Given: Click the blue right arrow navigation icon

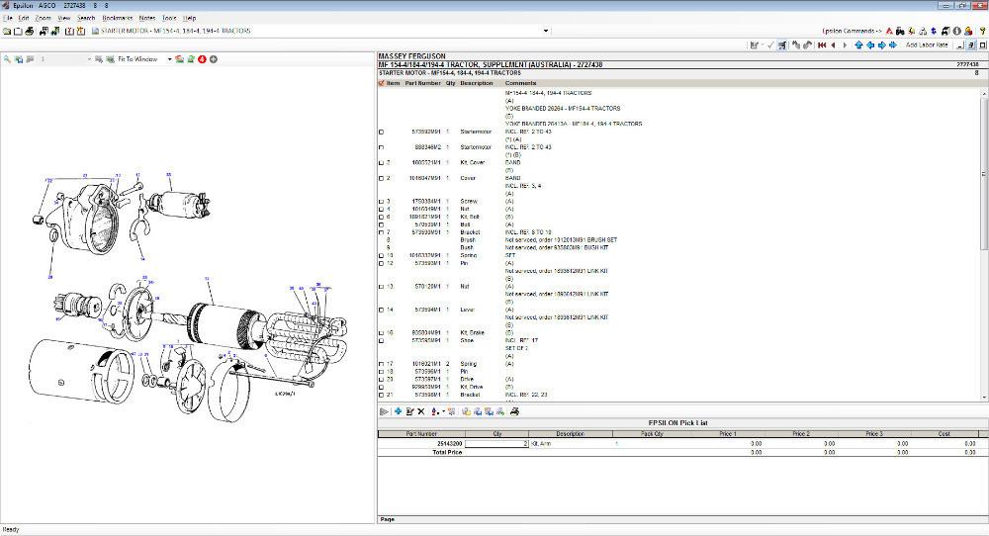Looking at the screenshot, I should (881, 45).
